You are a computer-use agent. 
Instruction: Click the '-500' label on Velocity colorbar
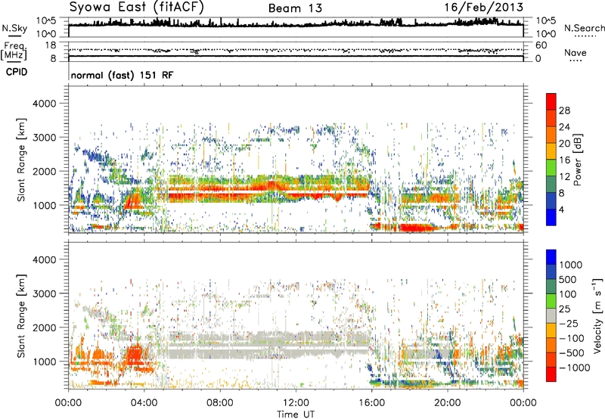click(572, 353)
